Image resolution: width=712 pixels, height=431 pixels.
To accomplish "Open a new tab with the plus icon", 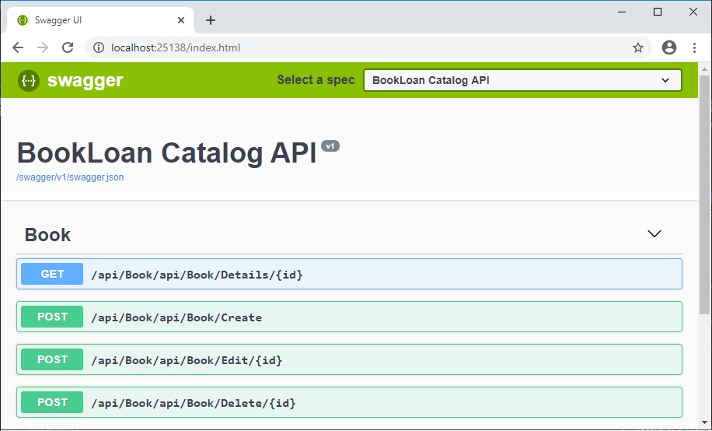I will tap(210, 20).
